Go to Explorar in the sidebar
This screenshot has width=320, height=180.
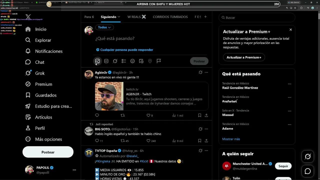click(38, 40)
